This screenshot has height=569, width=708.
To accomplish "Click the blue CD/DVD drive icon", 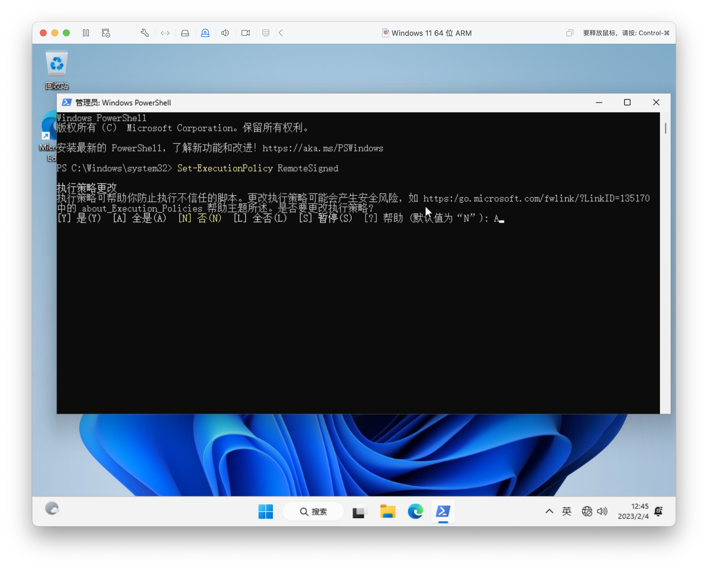I will click(x=205, y=33).
